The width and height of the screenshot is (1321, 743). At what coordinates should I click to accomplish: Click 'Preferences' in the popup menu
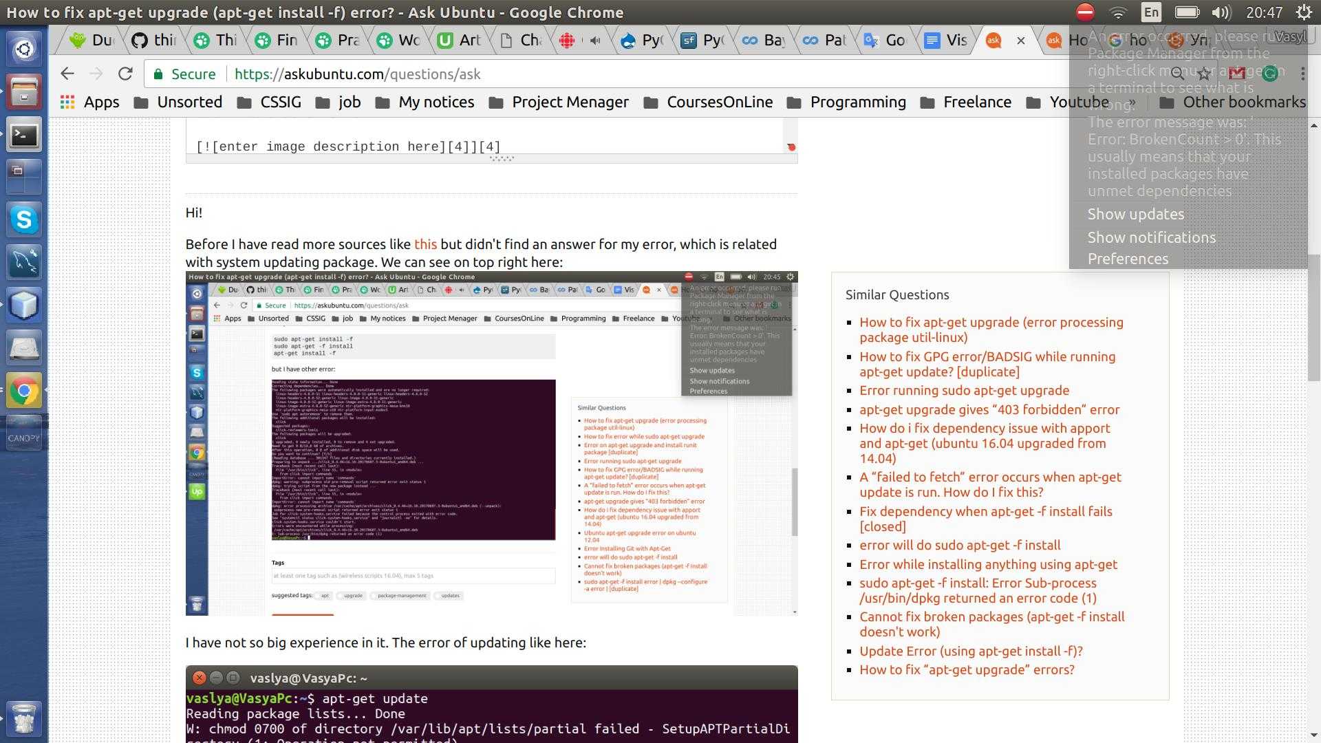click(1128, 258)
